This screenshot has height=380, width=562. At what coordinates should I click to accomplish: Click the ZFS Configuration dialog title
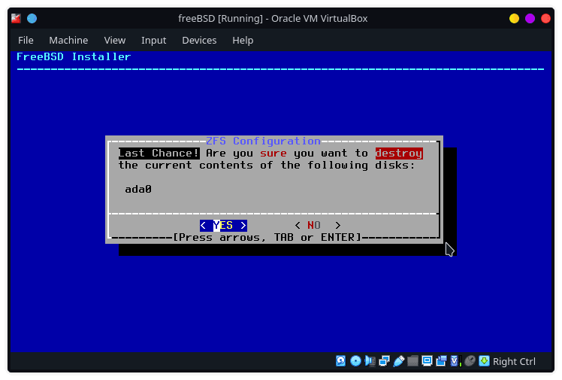pos(263,141)
